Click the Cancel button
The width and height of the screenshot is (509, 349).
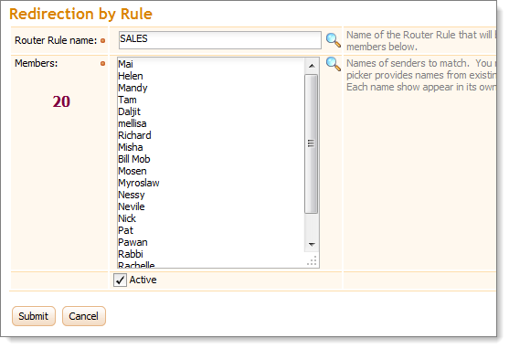(x=84, y=316)
